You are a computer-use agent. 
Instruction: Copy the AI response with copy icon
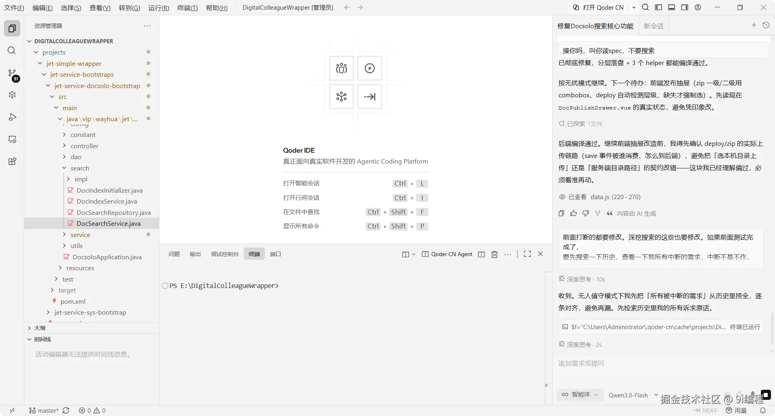[561, 213]
